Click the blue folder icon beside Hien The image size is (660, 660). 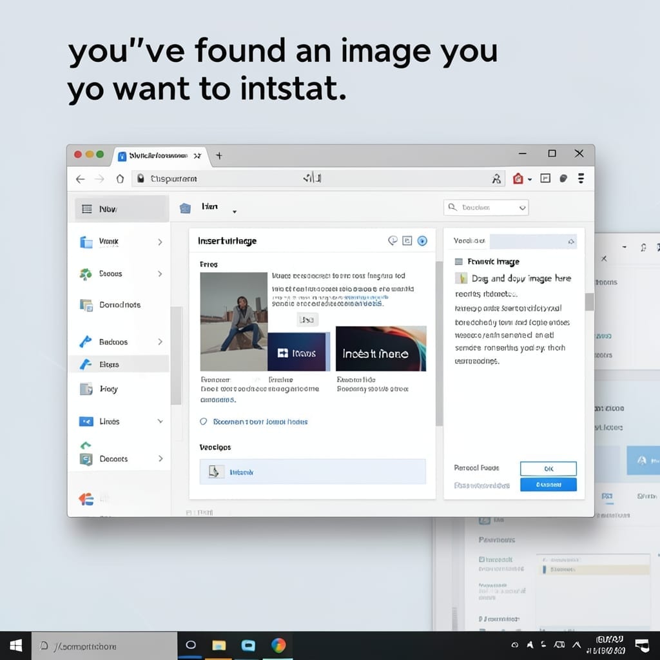coord(185,208)
